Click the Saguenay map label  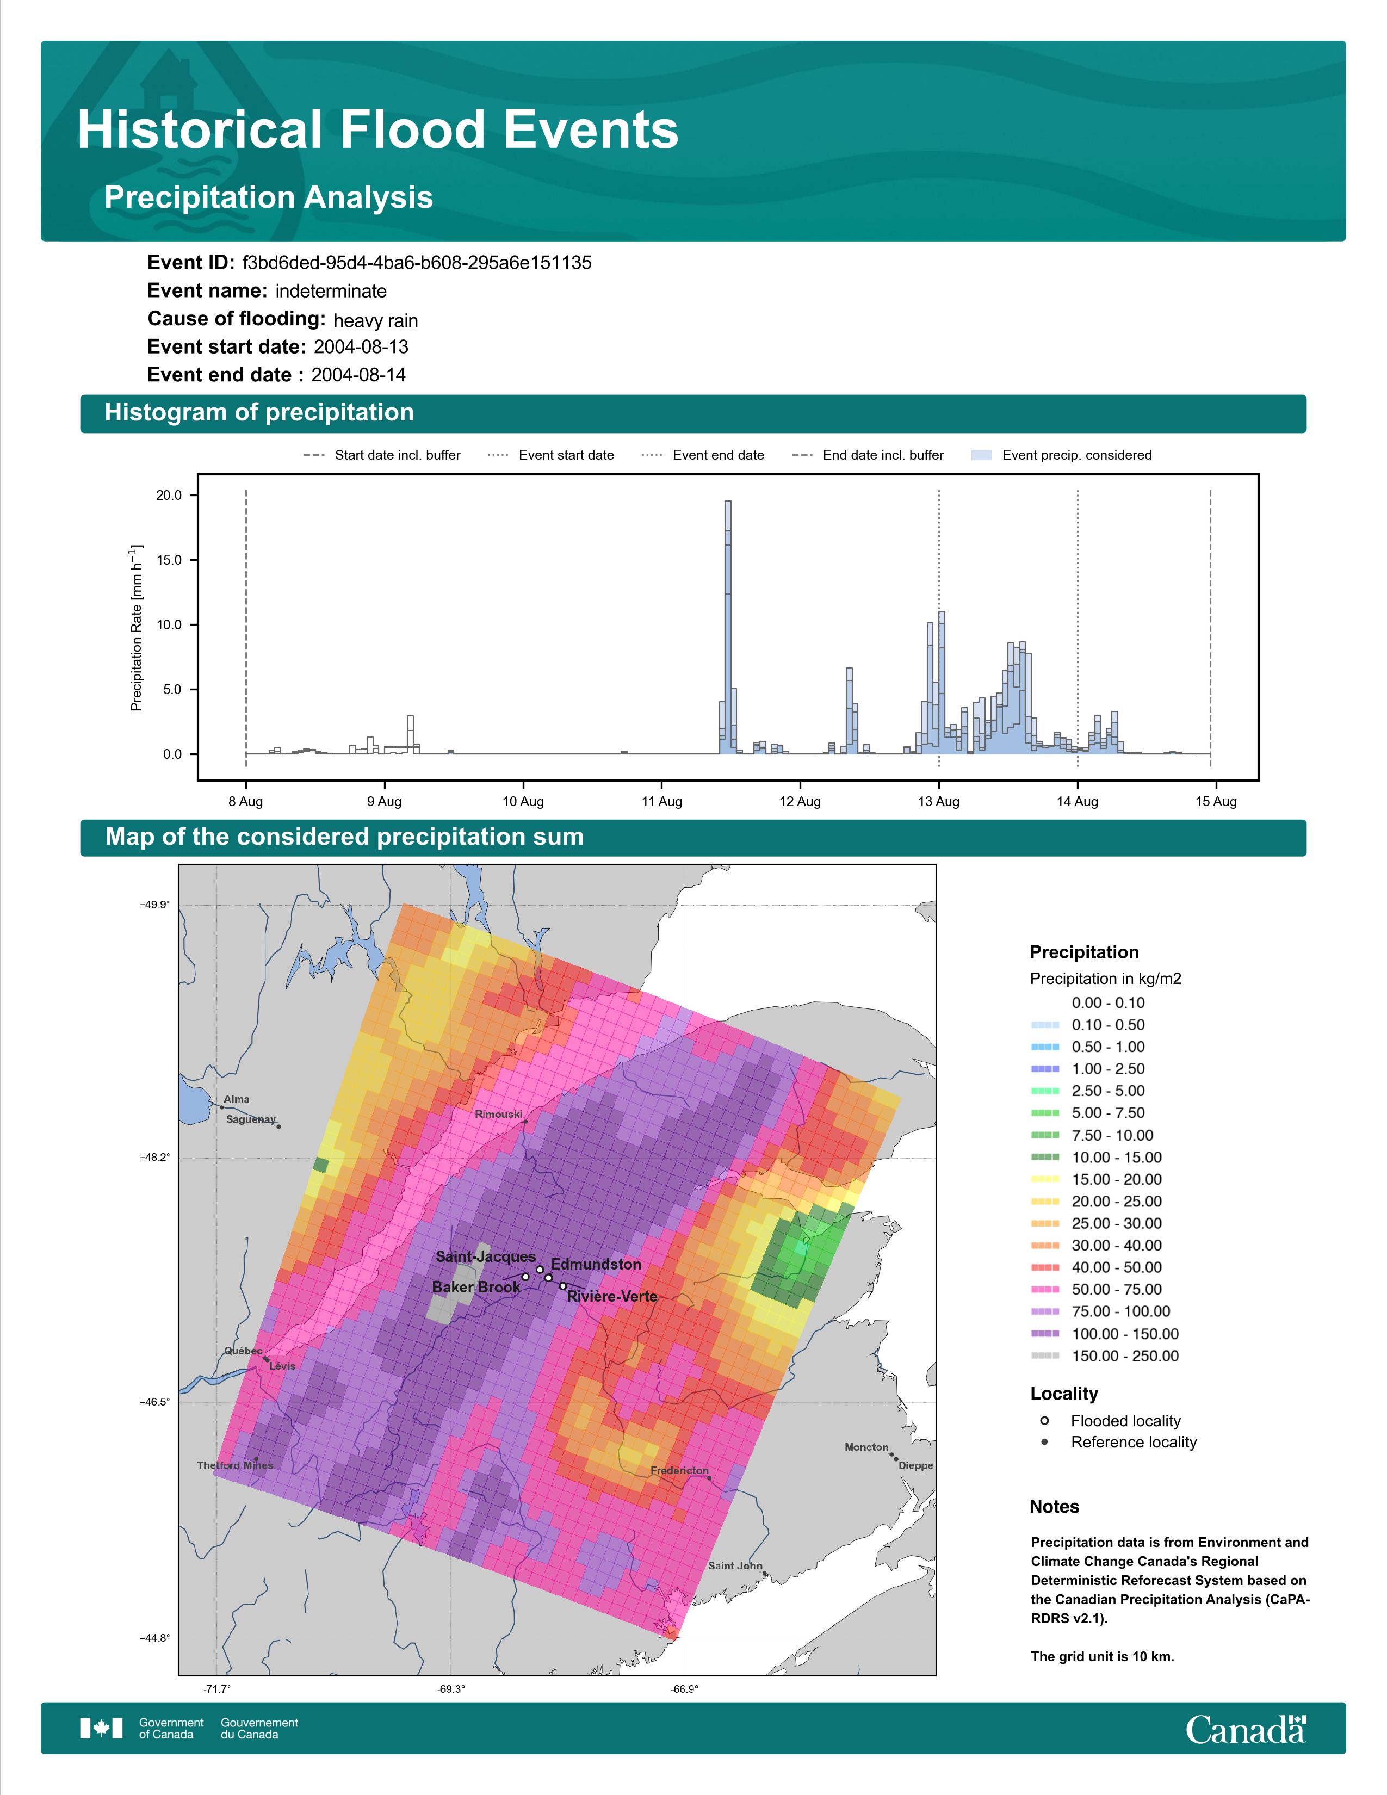click(251, 1119)
